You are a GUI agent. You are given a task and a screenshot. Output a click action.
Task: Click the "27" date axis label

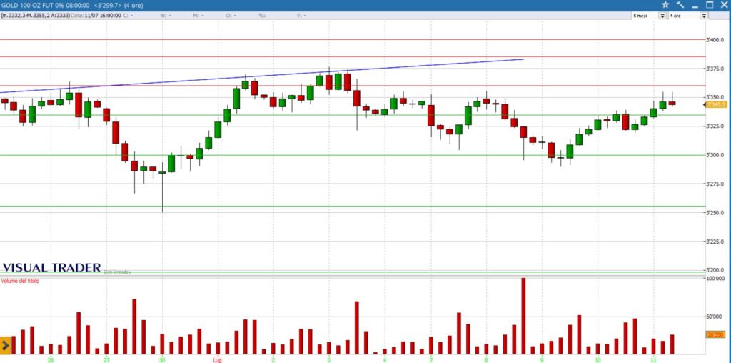click(x=106, y=359)
